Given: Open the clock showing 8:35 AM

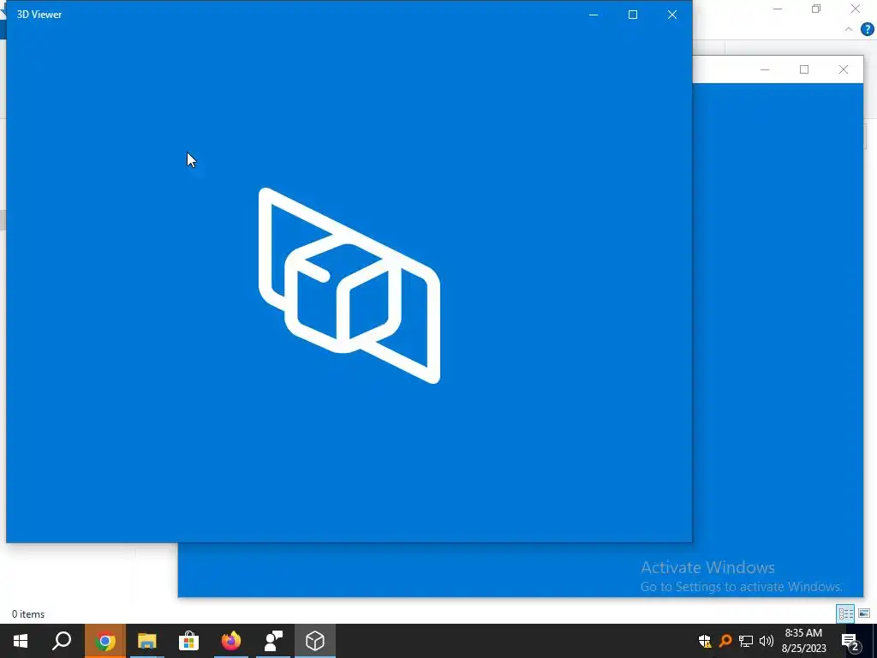Looking at the screenshot, I should [x=803, y=641].
